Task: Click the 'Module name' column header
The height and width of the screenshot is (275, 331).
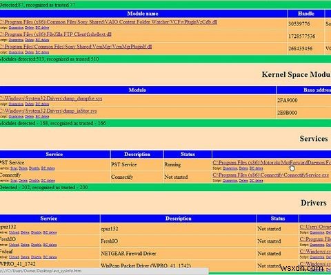Action: [x=143, y=14]
